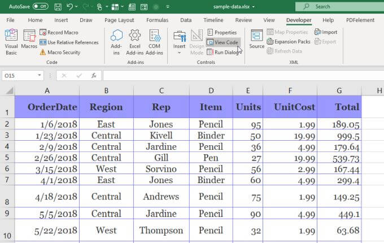Click View Code in Controls group

click(x=223, y=42)
